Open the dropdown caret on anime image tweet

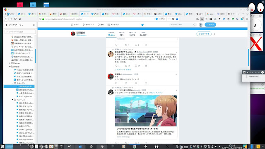176,90
